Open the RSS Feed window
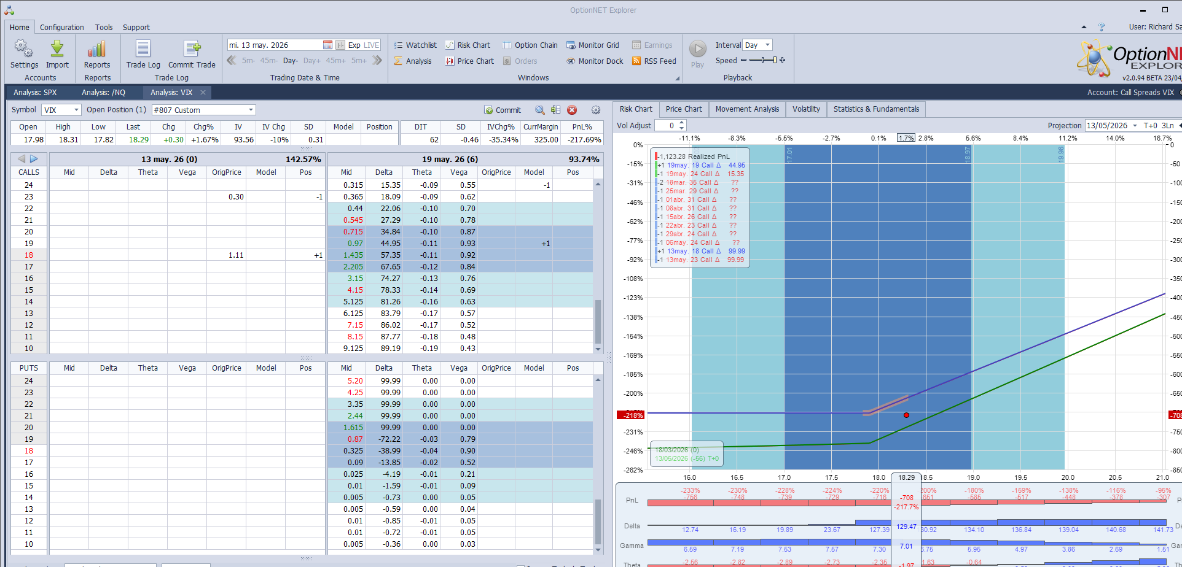 [x=654, y=61]
